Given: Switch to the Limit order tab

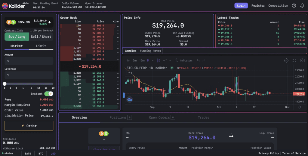Looking at the screenshot, I should (x=41, y=46).
